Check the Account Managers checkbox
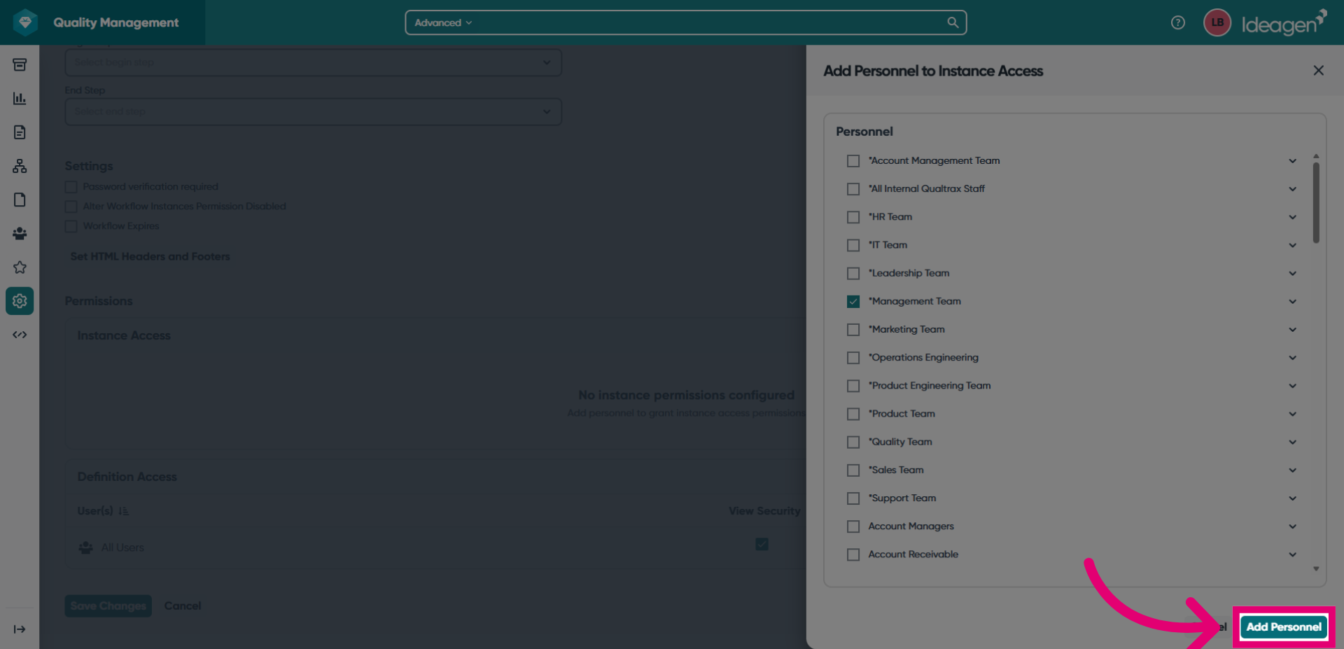1344x649 pixels. coord(853,526)
